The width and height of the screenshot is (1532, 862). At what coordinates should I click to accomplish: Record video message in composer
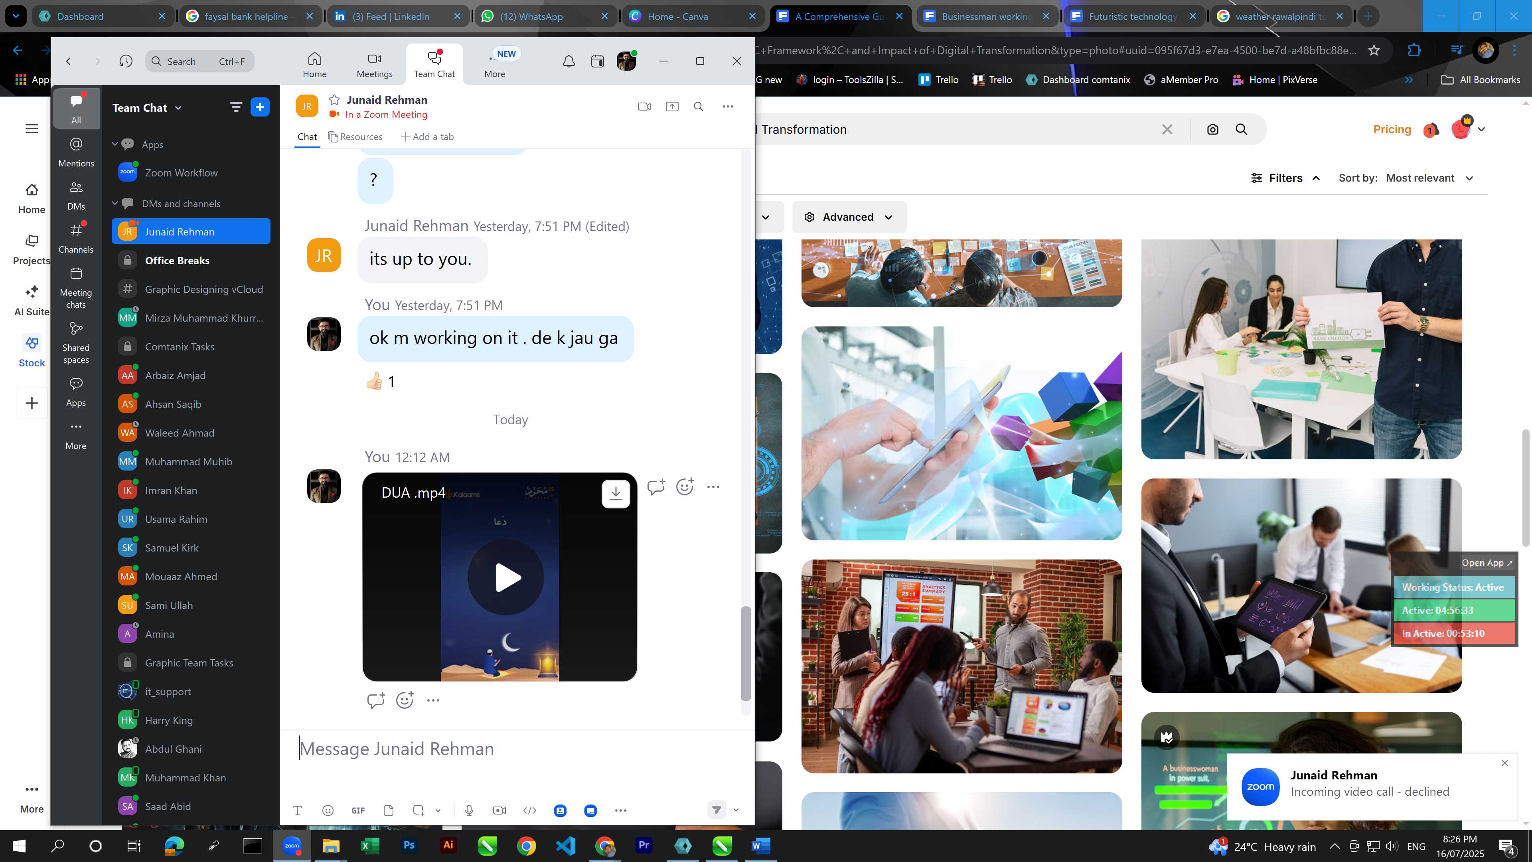point(499,810)
